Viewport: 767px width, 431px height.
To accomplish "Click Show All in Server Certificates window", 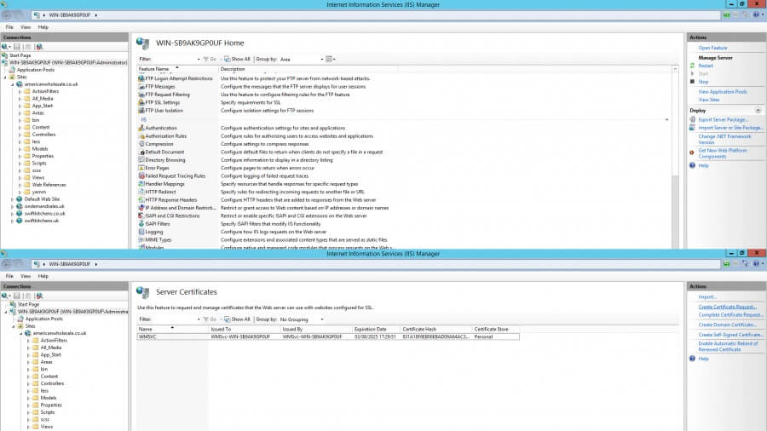I will pyautogui.click(x=237, y=319).
